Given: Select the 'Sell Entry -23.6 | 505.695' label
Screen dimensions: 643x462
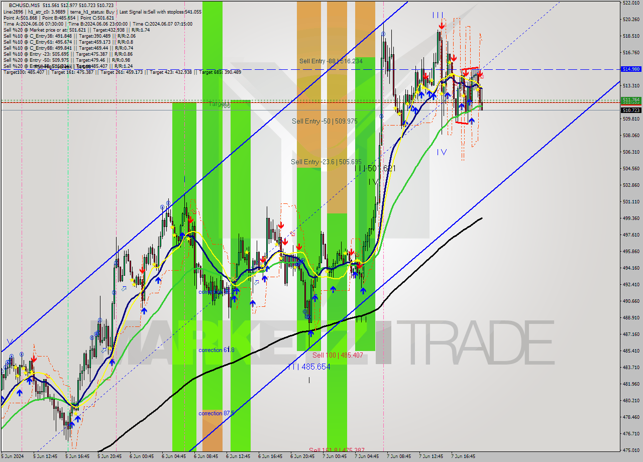Looking at the screenshot, I should [x=326, y=162].
